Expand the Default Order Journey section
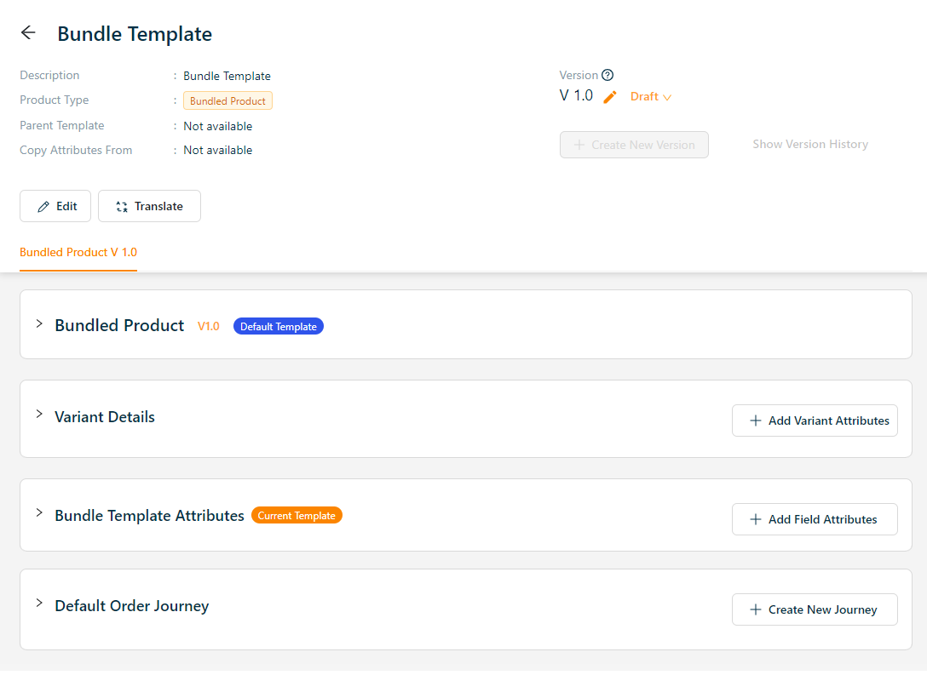The image size is (927, 675). tap(39, 603)
